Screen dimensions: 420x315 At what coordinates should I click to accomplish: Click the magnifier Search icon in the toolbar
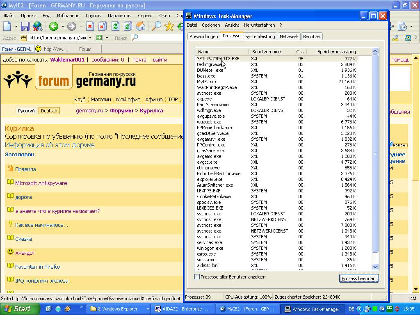point(156,26)
